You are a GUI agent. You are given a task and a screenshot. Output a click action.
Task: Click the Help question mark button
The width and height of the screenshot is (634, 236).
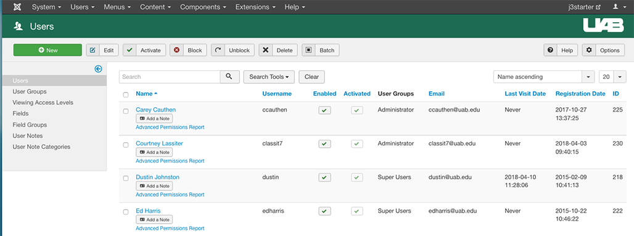(x=561, y=50)
